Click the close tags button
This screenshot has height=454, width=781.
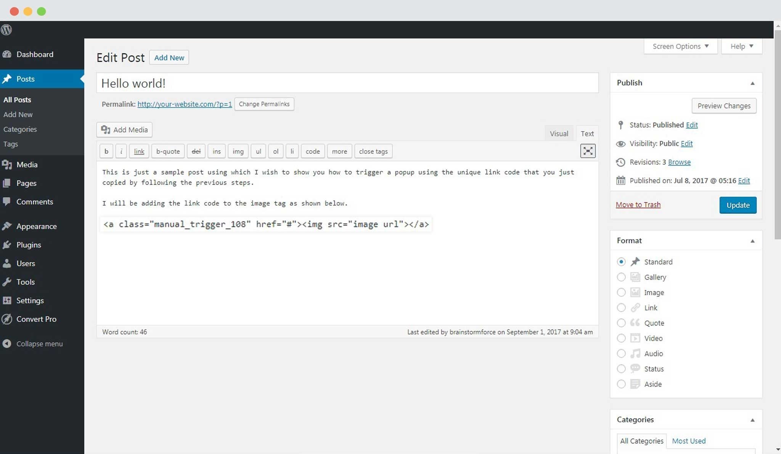click(x=373, y=151)
